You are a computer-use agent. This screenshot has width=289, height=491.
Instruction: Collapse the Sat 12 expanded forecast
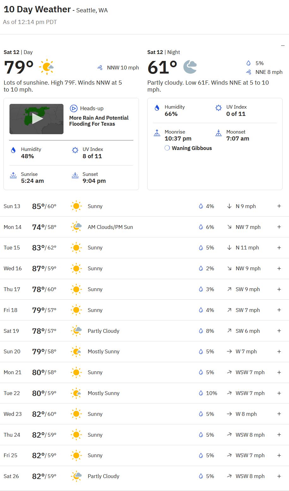point(283,46)
